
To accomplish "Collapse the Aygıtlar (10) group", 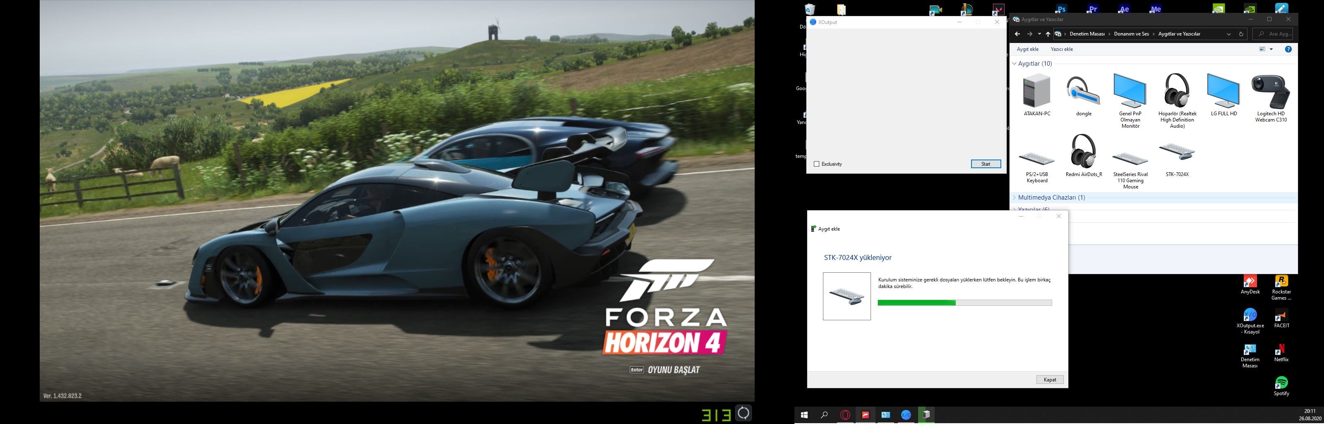I will coord(1015,64).
